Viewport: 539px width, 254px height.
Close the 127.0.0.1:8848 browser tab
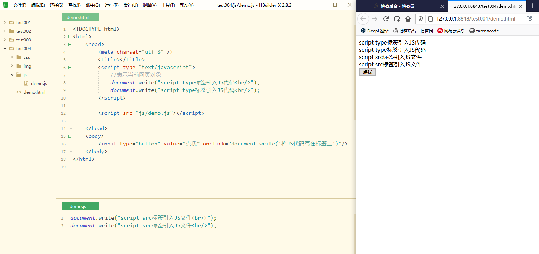(x=521, y=6)
